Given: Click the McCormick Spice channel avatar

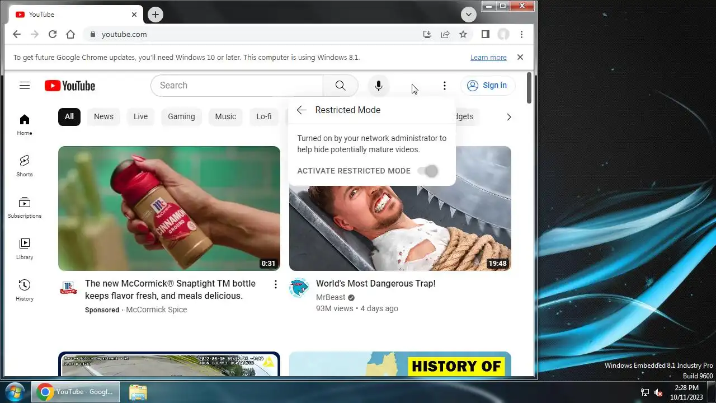Looking at the screenshot, I should pyautogui.click(x=68, y=288).
